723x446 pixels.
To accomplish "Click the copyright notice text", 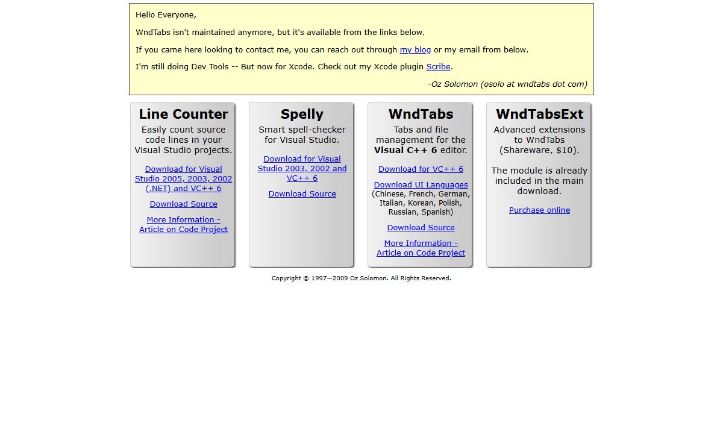I will (x=361, y=278).
